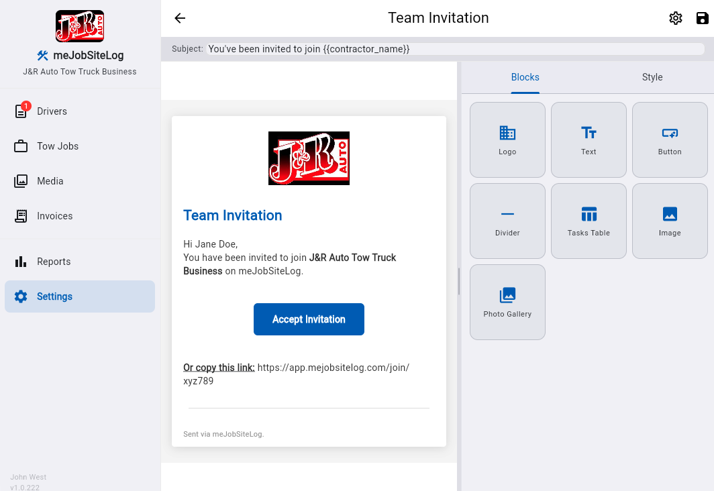714x491 pixels.
Task: Switch to the Style tab
Action: [652, 77]
